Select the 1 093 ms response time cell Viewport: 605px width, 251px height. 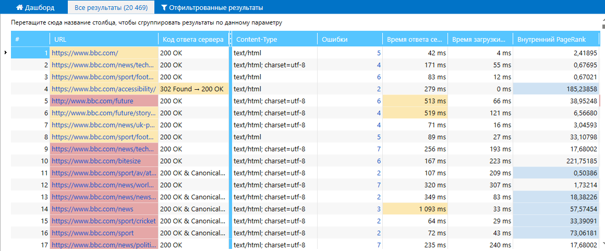415,209
